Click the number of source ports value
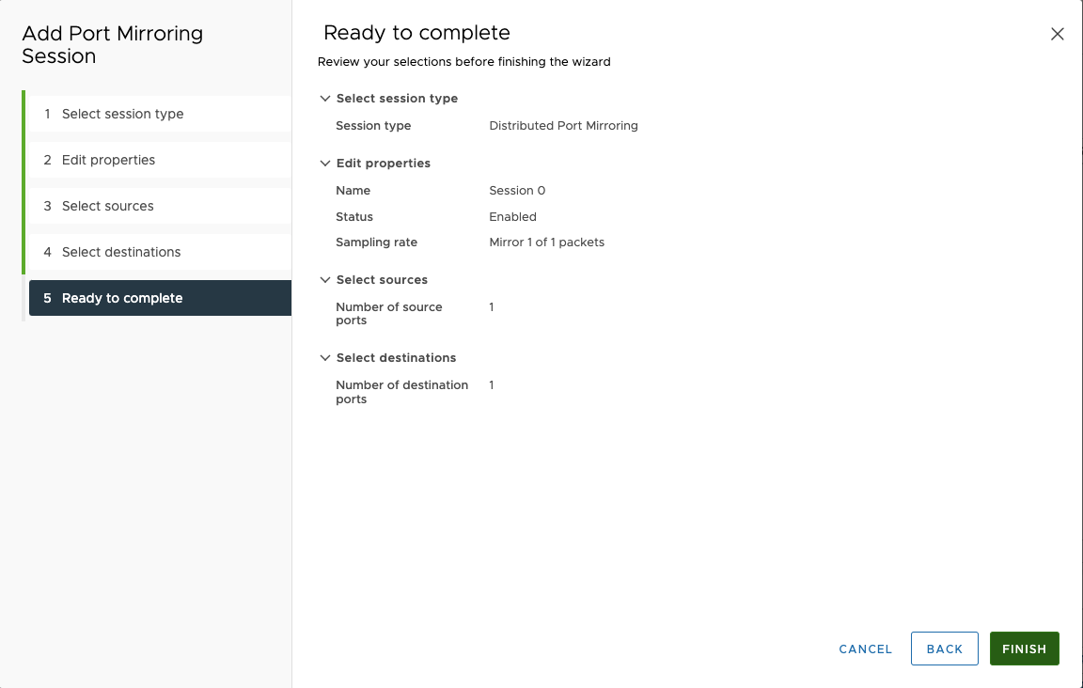 pyautogui.click(x=491, y=306)
